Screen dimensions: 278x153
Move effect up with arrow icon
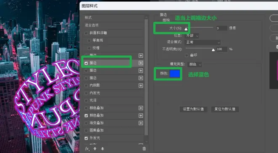point(95,149)
